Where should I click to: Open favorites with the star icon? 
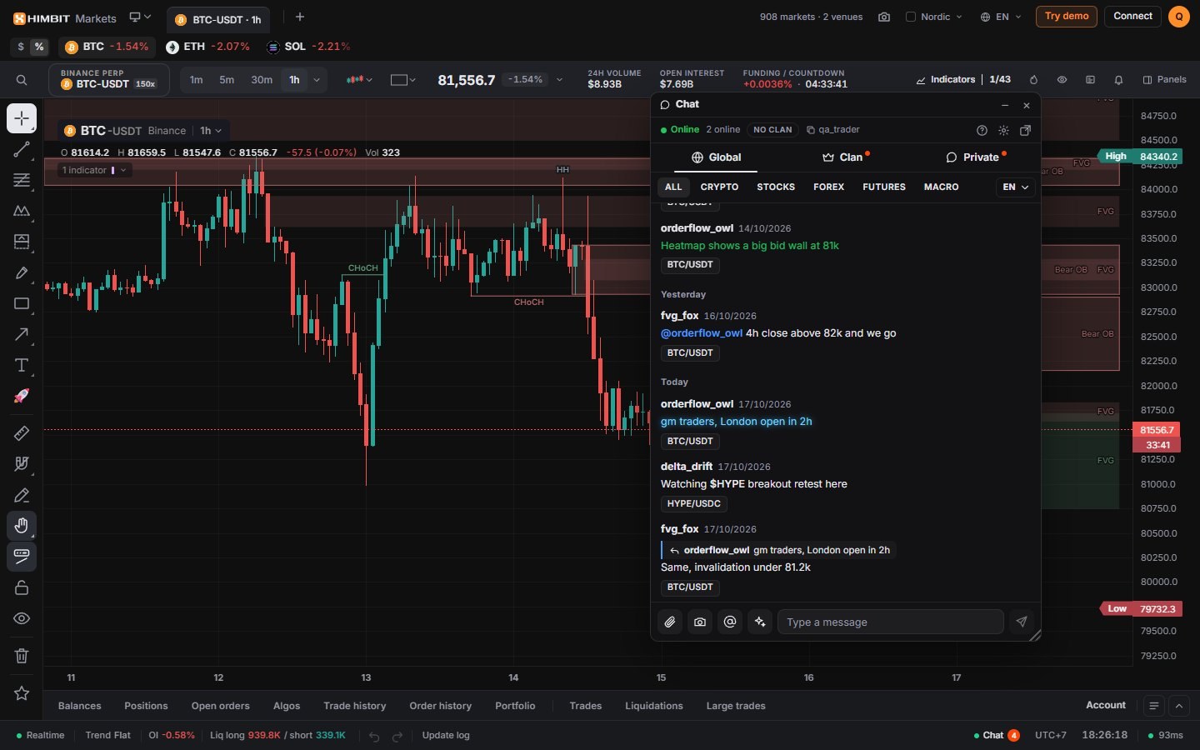[22, 692]
